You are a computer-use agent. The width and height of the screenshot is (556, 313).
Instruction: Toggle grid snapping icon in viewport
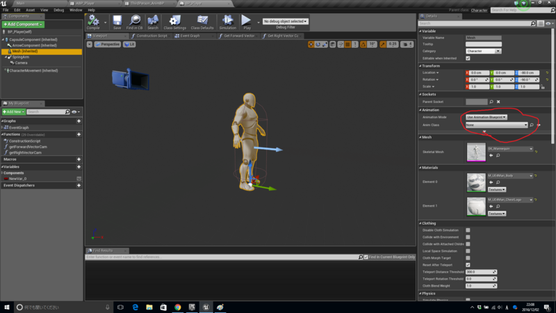pos(348,45)
